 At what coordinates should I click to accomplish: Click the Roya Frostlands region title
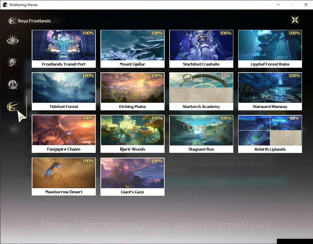point(34,21)
